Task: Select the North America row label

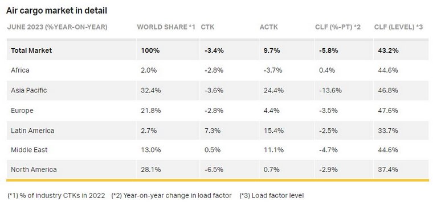Action: (34, 170)
